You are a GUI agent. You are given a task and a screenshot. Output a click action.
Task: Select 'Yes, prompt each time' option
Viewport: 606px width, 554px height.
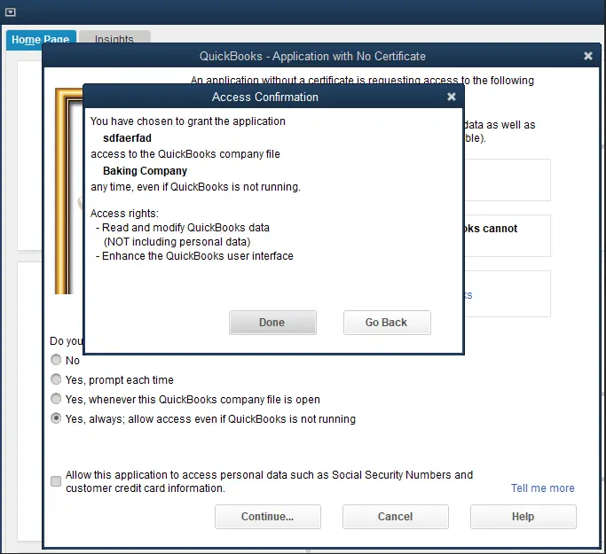pos(56,379)
